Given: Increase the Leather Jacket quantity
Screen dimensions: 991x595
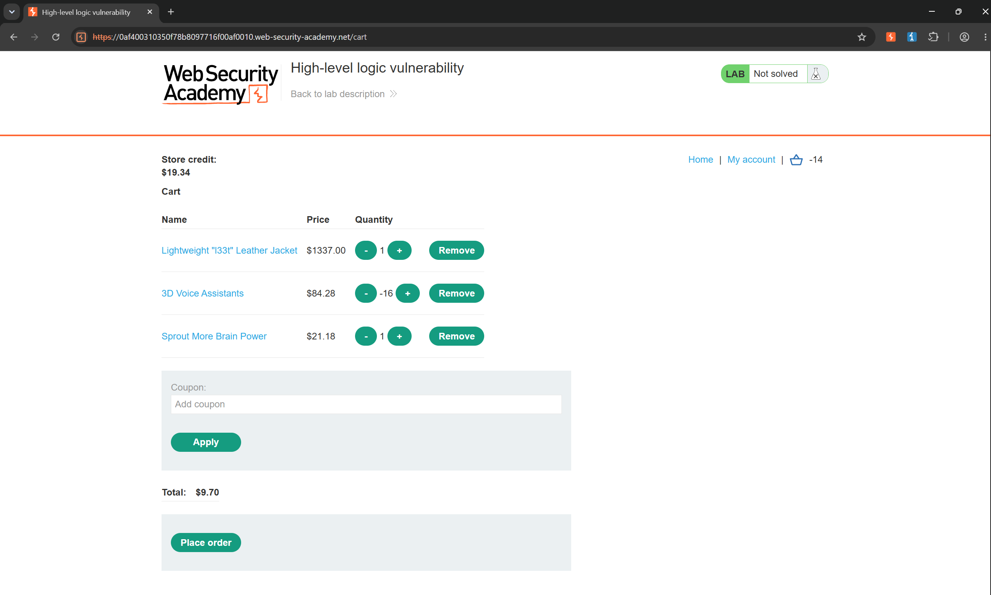Looking at the screenshot, I should (x=399, y=250).
